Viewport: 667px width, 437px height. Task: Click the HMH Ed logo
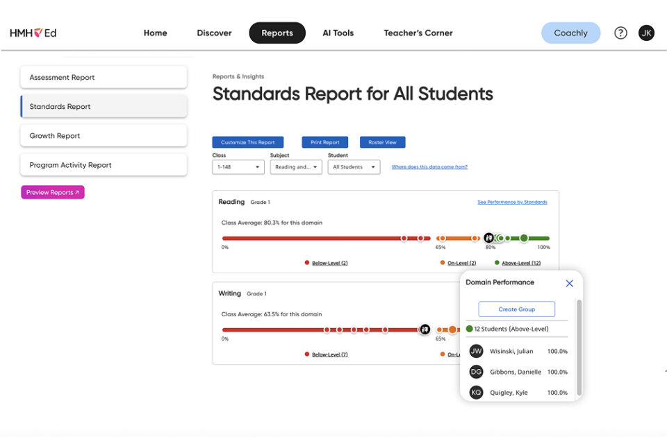pyautogui.click(x=33, y=33)
